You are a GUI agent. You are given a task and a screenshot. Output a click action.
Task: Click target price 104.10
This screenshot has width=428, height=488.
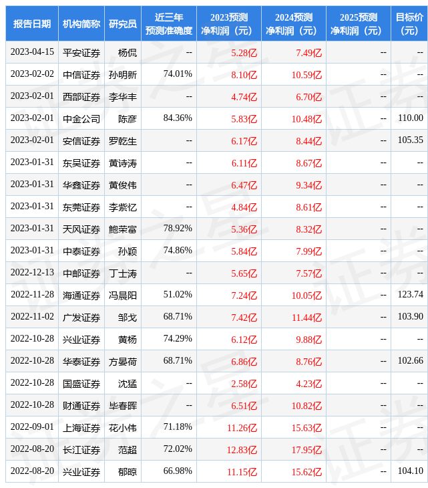(x=411, y=471)
